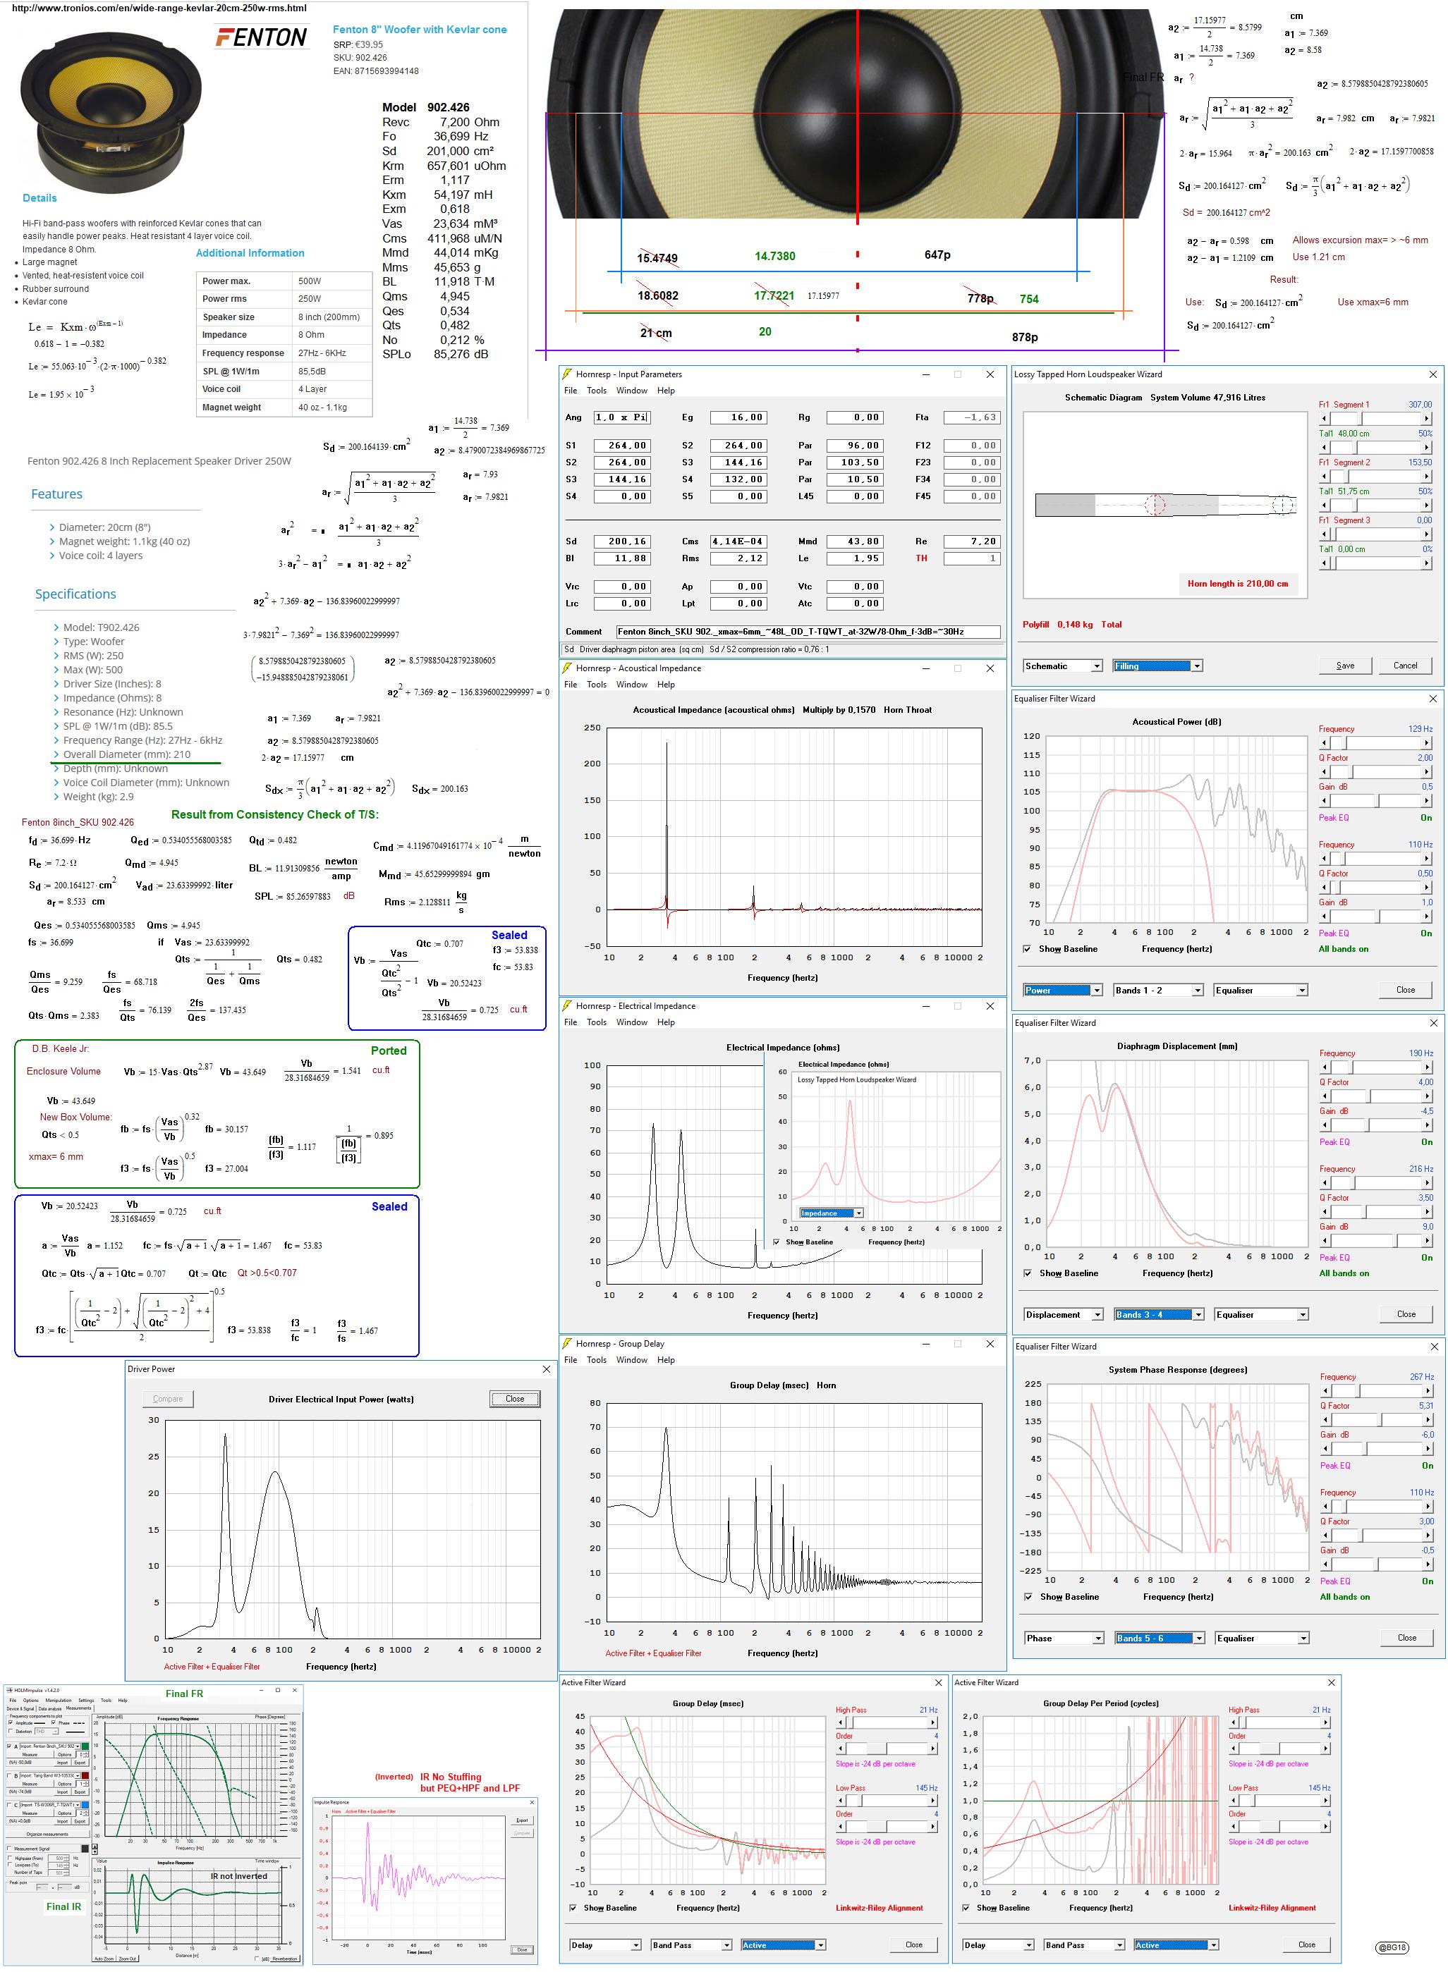Screen dimensions: 1448x1972
Task: Toggle Distortion checkbox in HOLMImpulse
Action: pos(11,1731)
